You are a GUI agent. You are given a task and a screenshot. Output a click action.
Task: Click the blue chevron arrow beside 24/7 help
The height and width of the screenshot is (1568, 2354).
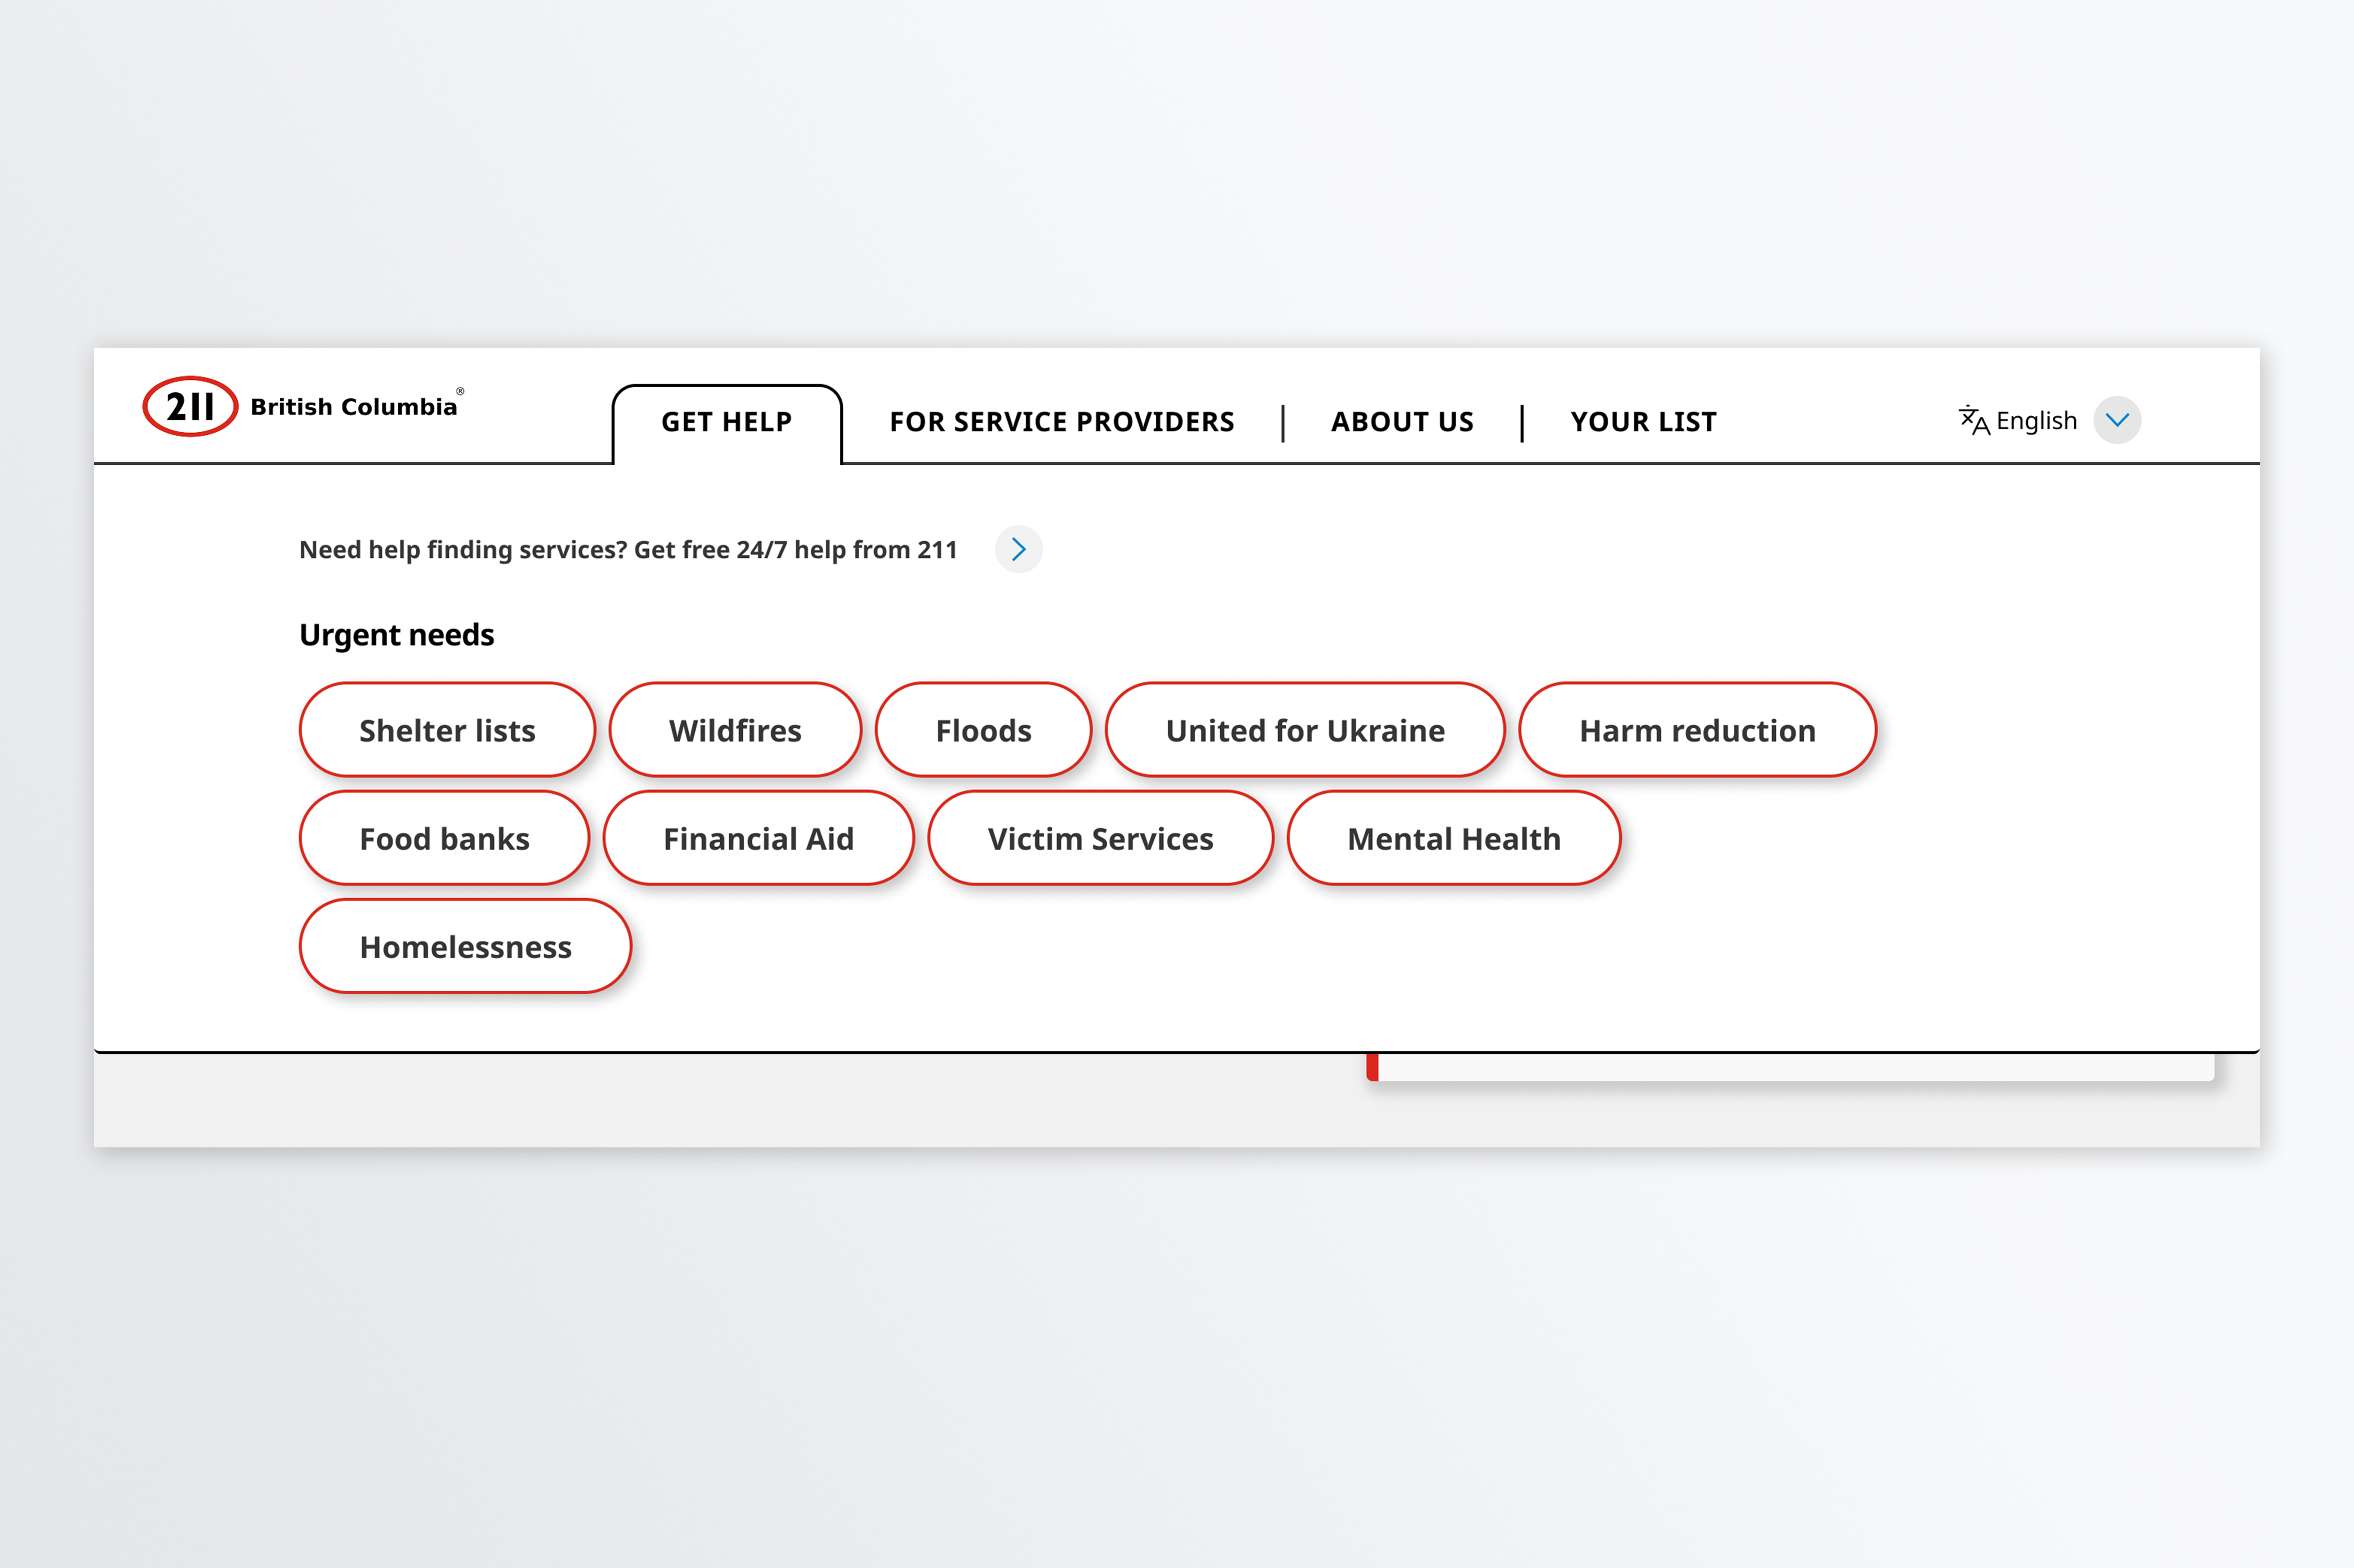click(x=1018, y=549)
